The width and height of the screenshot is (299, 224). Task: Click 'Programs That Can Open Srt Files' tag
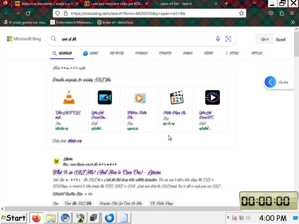pyautogui.click(x=121, y=203)
